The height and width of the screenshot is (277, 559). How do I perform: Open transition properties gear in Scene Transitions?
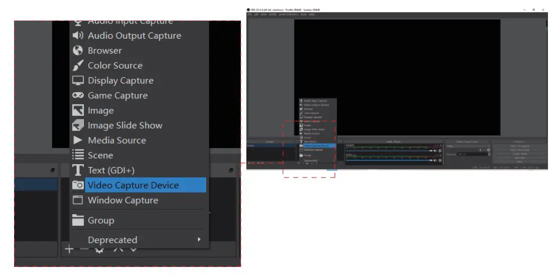[x=488, y=150]
